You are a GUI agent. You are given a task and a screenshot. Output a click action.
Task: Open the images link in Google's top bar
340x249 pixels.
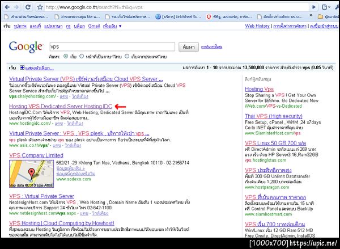[x=20, y=26]
